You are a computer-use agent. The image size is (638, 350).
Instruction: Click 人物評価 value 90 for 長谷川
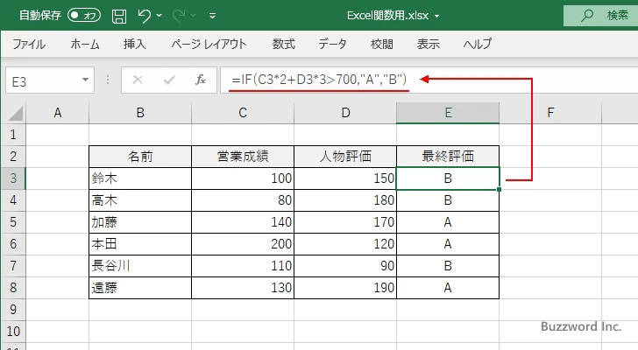[345, 266]
